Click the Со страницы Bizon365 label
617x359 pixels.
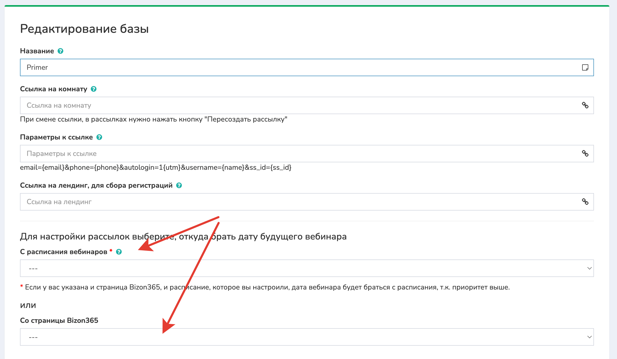(x=59, y=321)
